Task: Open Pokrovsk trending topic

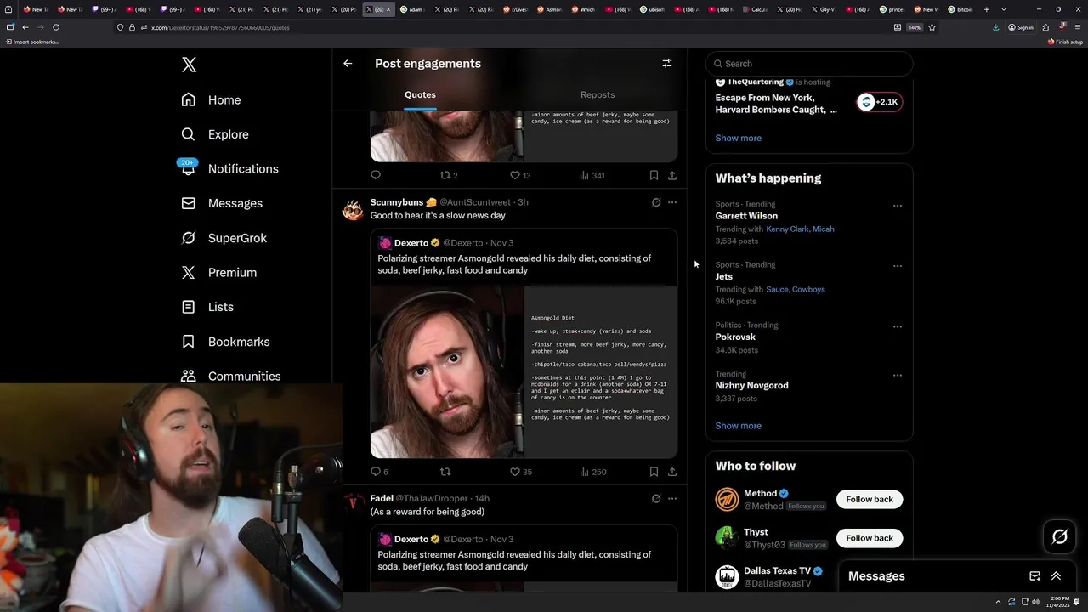Action: tap(735, 337)
